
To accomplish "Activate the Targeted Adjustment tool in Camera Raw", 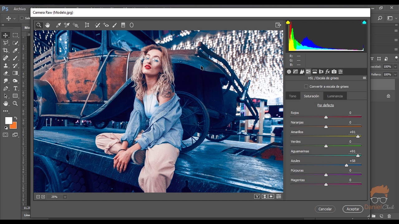I will [75, 25].
